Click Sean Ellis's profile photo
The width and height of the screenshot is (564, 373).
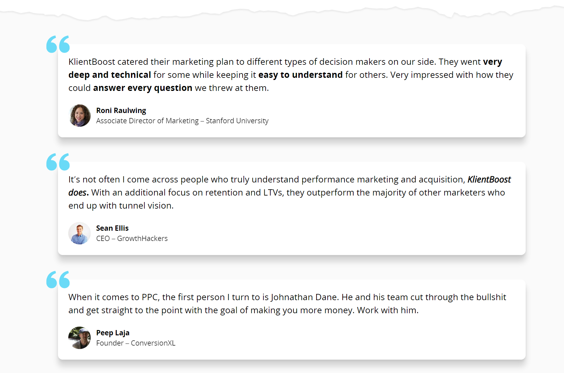point(80,233)
